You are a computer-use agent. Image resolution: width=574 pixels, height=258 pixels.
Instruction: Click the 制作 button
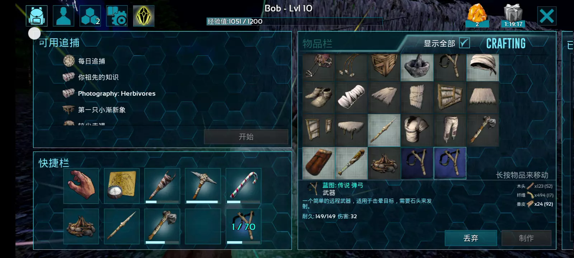coord(526,238)
